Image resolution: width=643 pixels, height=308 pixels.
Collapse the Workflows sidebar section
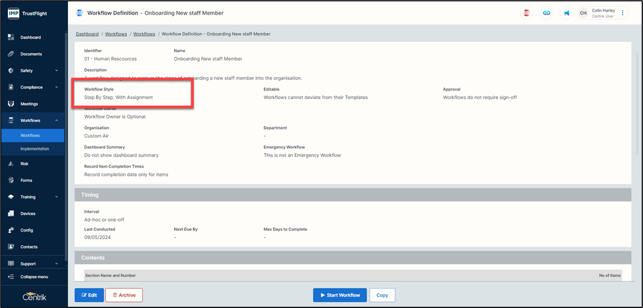click(x=56, y=120)
